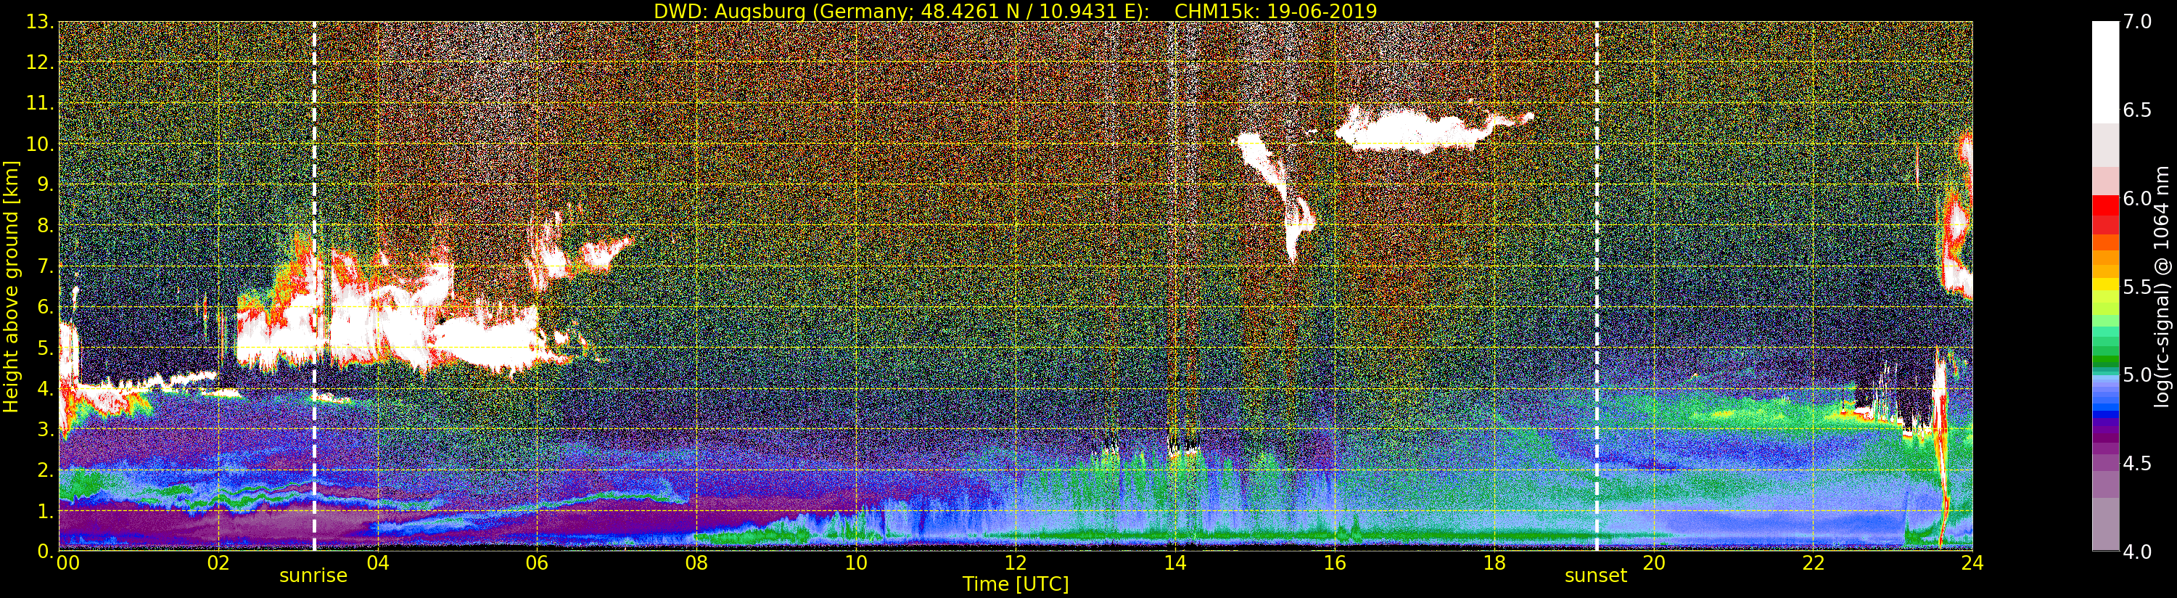Click the '6.' height axis tick label
The width and height of the screenshot is (2177, 598).
tap(45, 307)
